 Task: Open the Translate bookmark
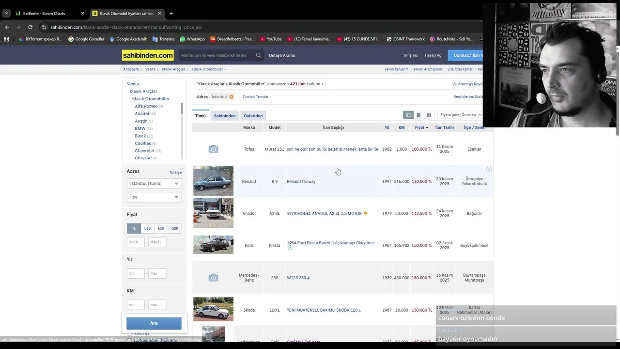point(163,39)
